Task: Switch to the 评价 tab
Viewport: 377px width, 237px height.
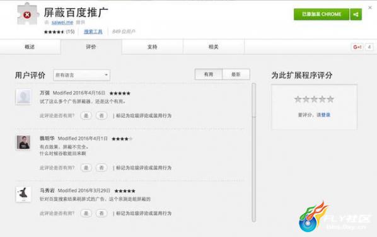Action: point(91,47)
